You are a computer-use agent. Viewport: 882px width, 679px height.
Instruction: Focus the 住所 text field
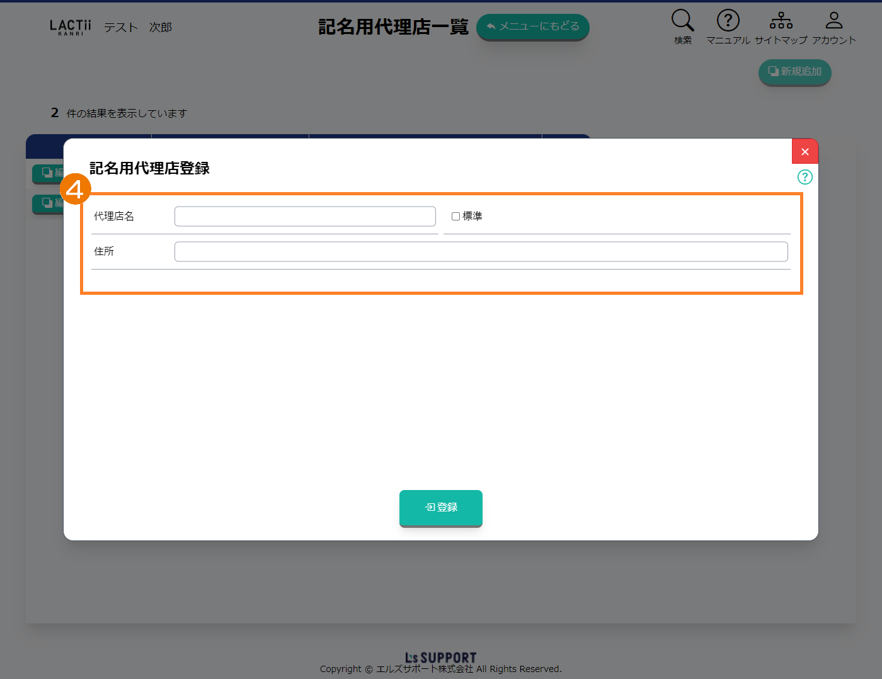pyautogui.click(x=481, y=252)
